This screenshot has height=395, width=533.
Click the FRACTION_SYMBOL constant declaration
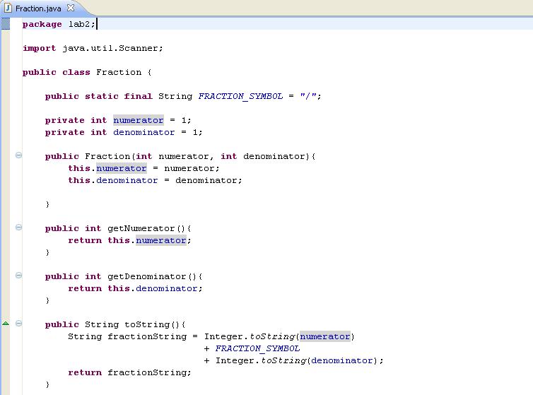tap(240, 97)
